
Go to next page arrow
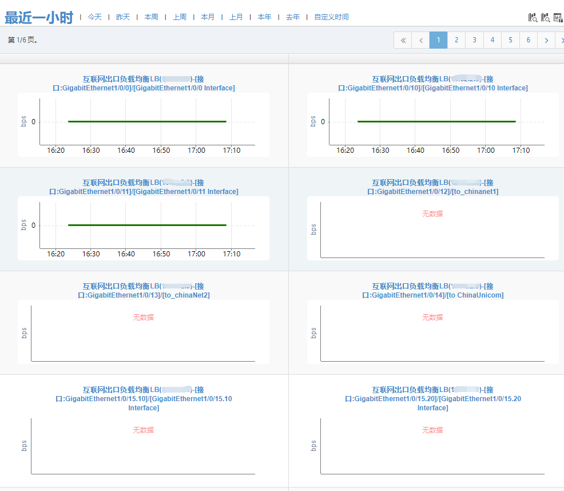click(x=546, y=40)
